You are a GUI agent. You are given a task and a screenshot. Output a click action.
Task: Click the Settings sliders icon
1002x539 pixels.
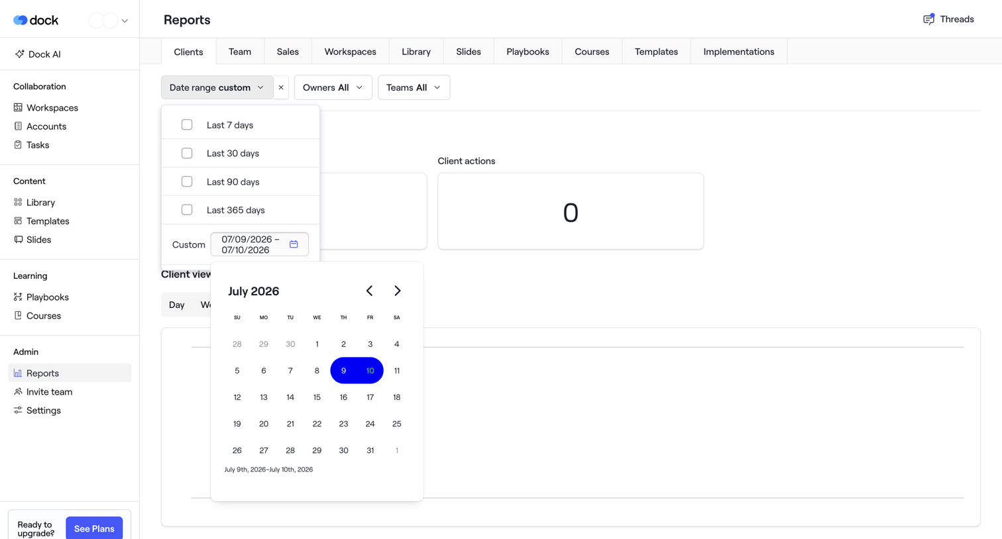click(x=18, y=410)
